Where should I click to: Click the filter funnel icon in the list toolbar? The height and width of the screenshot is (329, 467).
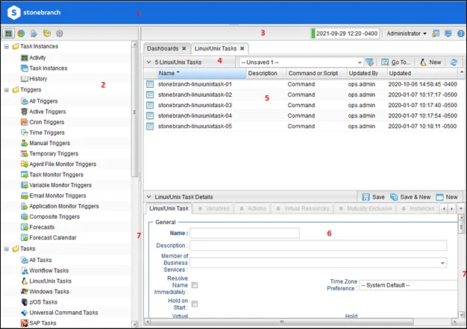(369, 62)
